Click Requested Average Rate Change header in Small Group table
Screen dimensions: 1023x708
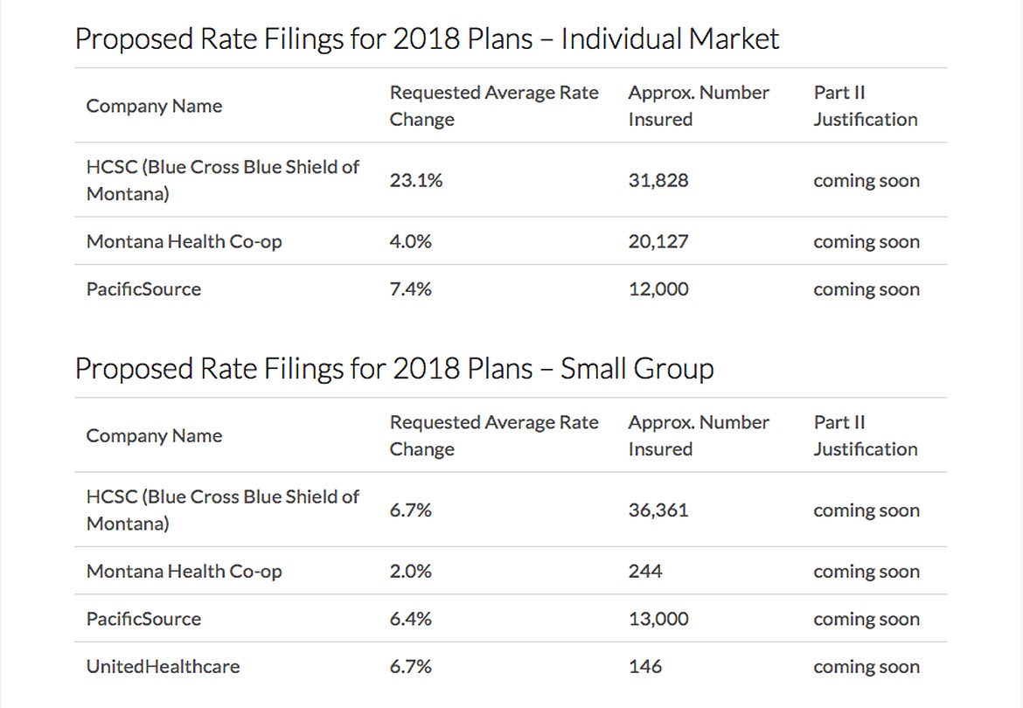pyautogui.click(x=493, y=435)
